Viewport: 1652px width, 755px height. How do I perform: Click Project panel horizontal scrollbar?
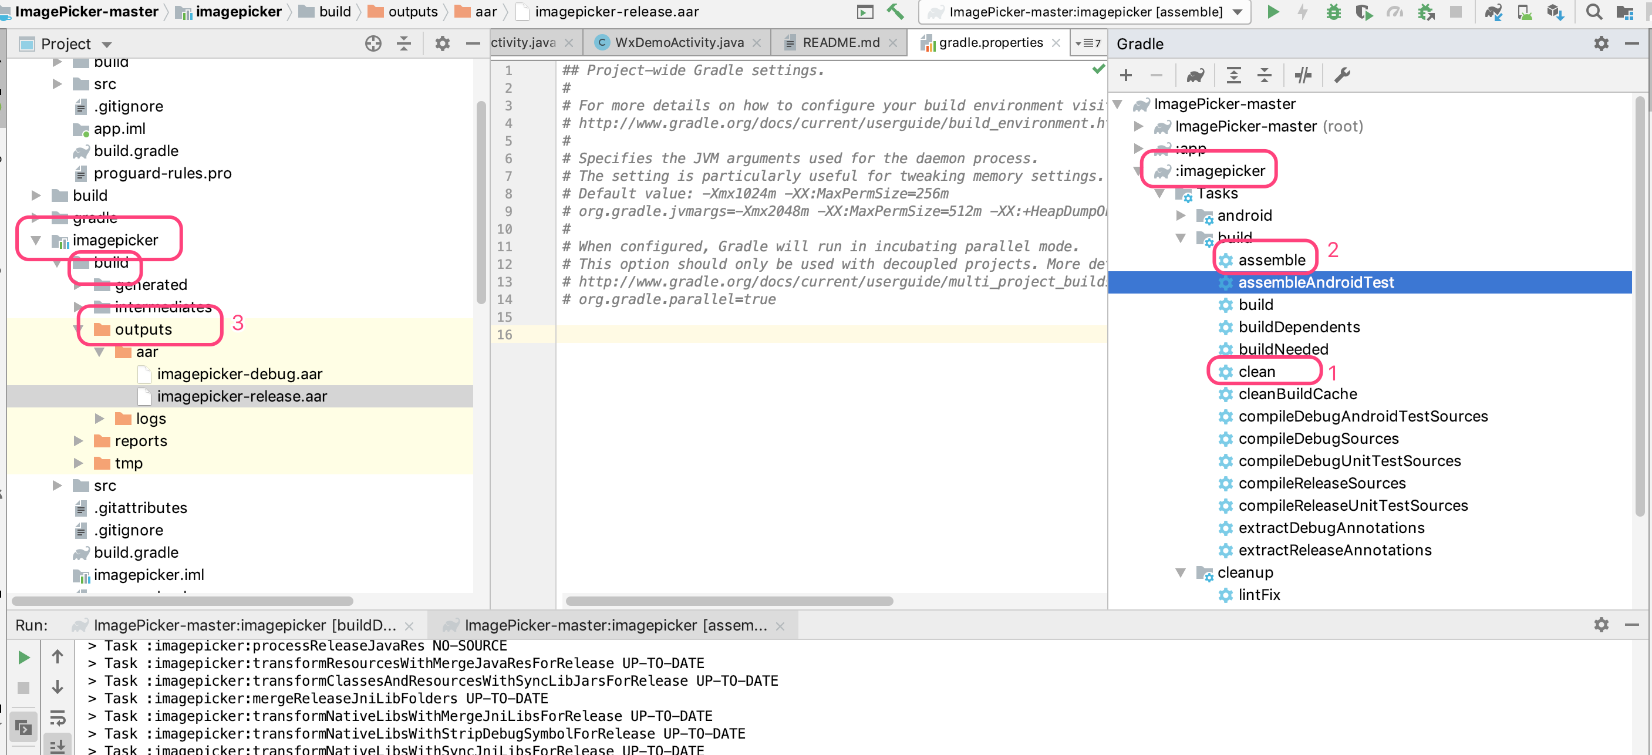pyautogui.click(x=182, y=601)
